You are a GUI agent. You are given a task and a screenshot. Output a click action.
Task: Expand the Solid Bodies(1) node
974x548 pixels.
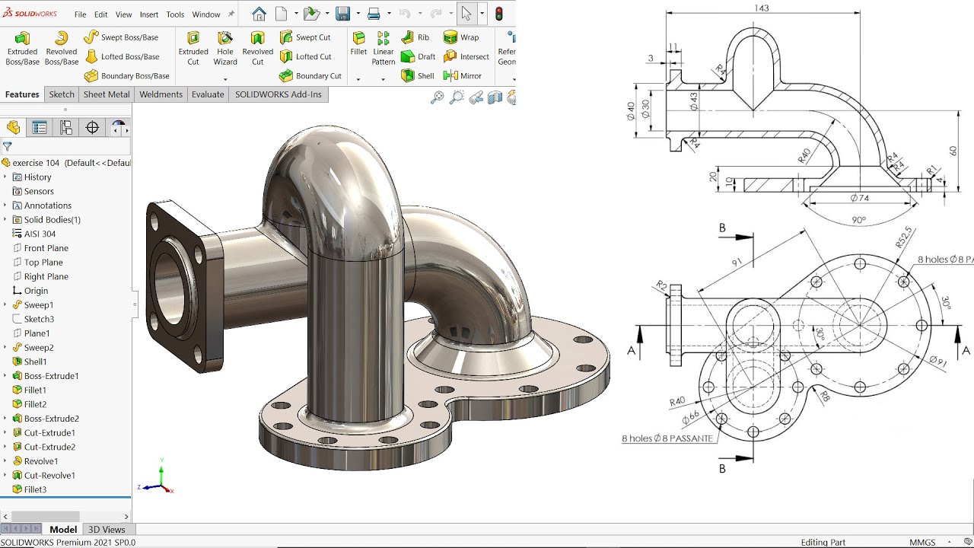pos(5,220)
